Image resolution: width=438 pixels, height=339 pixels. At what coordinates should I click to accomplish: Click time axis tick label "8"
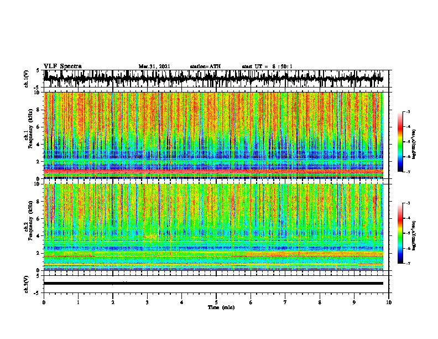[320, 302]
